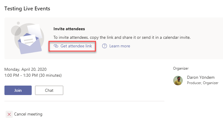Screen dimensions: 223x122
Task: Click the divider line below the Join button
Action: pyautogui.click(x=84, y=101)
